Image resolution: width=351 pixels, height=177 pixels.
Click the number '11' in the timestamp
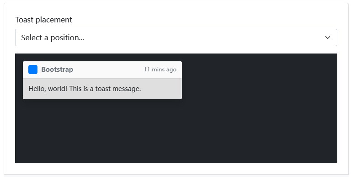pos(147,69)
